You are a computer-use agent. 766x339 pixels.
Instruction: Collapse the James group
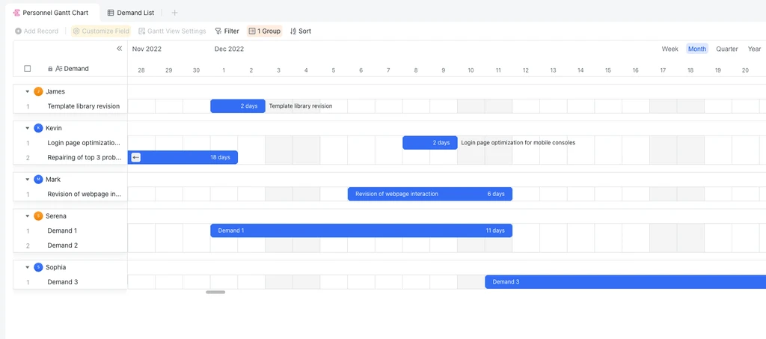[x=28, y=91]
